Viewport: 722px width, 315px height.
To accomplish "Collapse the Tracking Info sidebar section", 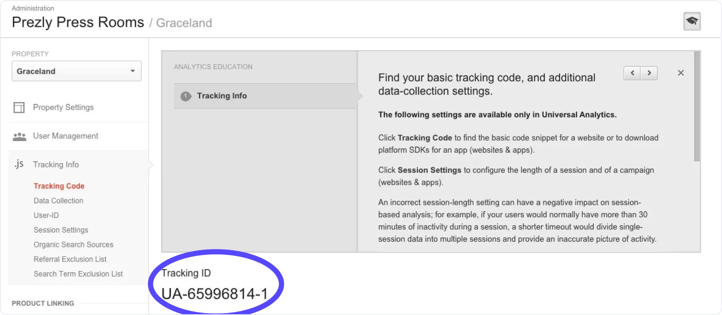I will [x=56, y=165].
